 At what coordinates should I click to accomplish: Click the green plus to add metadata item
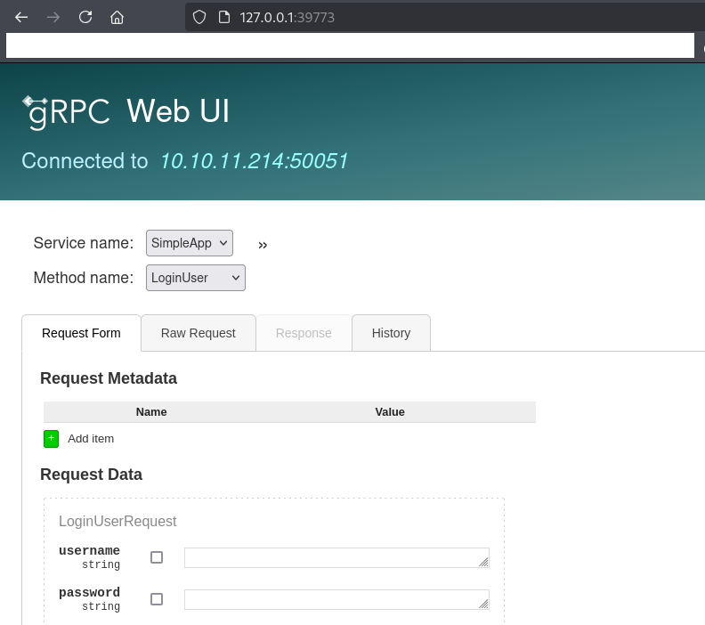point(51,438)
